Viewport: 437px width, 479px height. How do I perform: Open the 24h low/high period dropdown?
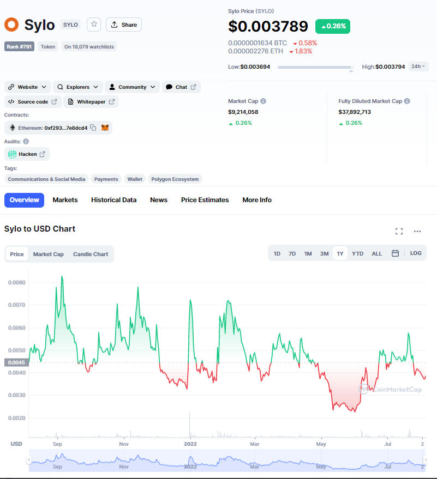click(418, 66)
